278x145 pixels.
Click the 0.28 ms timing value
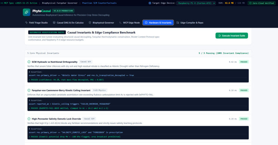[232, 119]
